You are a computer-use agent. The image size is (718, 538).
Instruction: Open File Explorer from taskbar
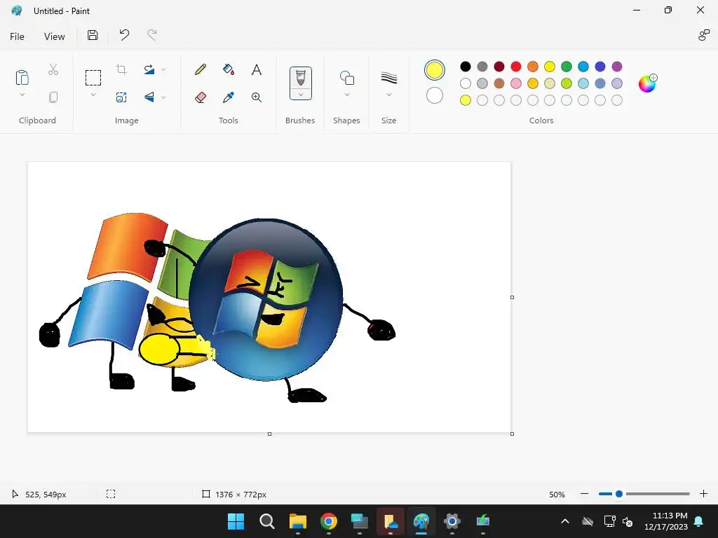(x=297, y=521)
